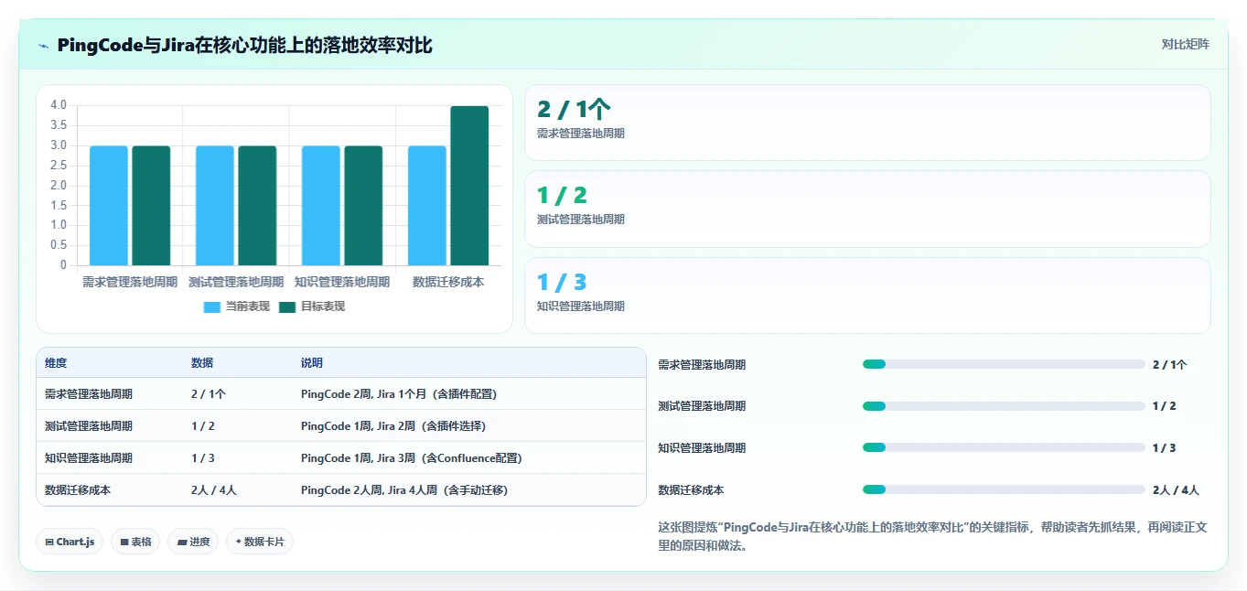Click the 测试管理落地周期 progress bar
The width and height of the screenshot is (1247, 591).
coord(1004,406)
